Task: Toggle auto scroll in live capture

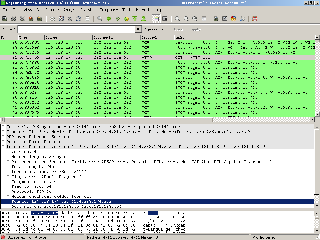Action: 165,19
